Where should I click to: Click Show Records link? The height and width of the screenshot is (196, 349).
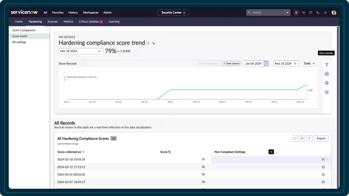(68, 64)
